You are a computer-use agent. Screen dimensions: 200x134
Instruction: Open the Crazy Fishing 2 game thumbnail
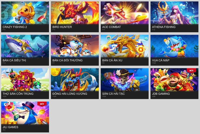tap(25, 12)
